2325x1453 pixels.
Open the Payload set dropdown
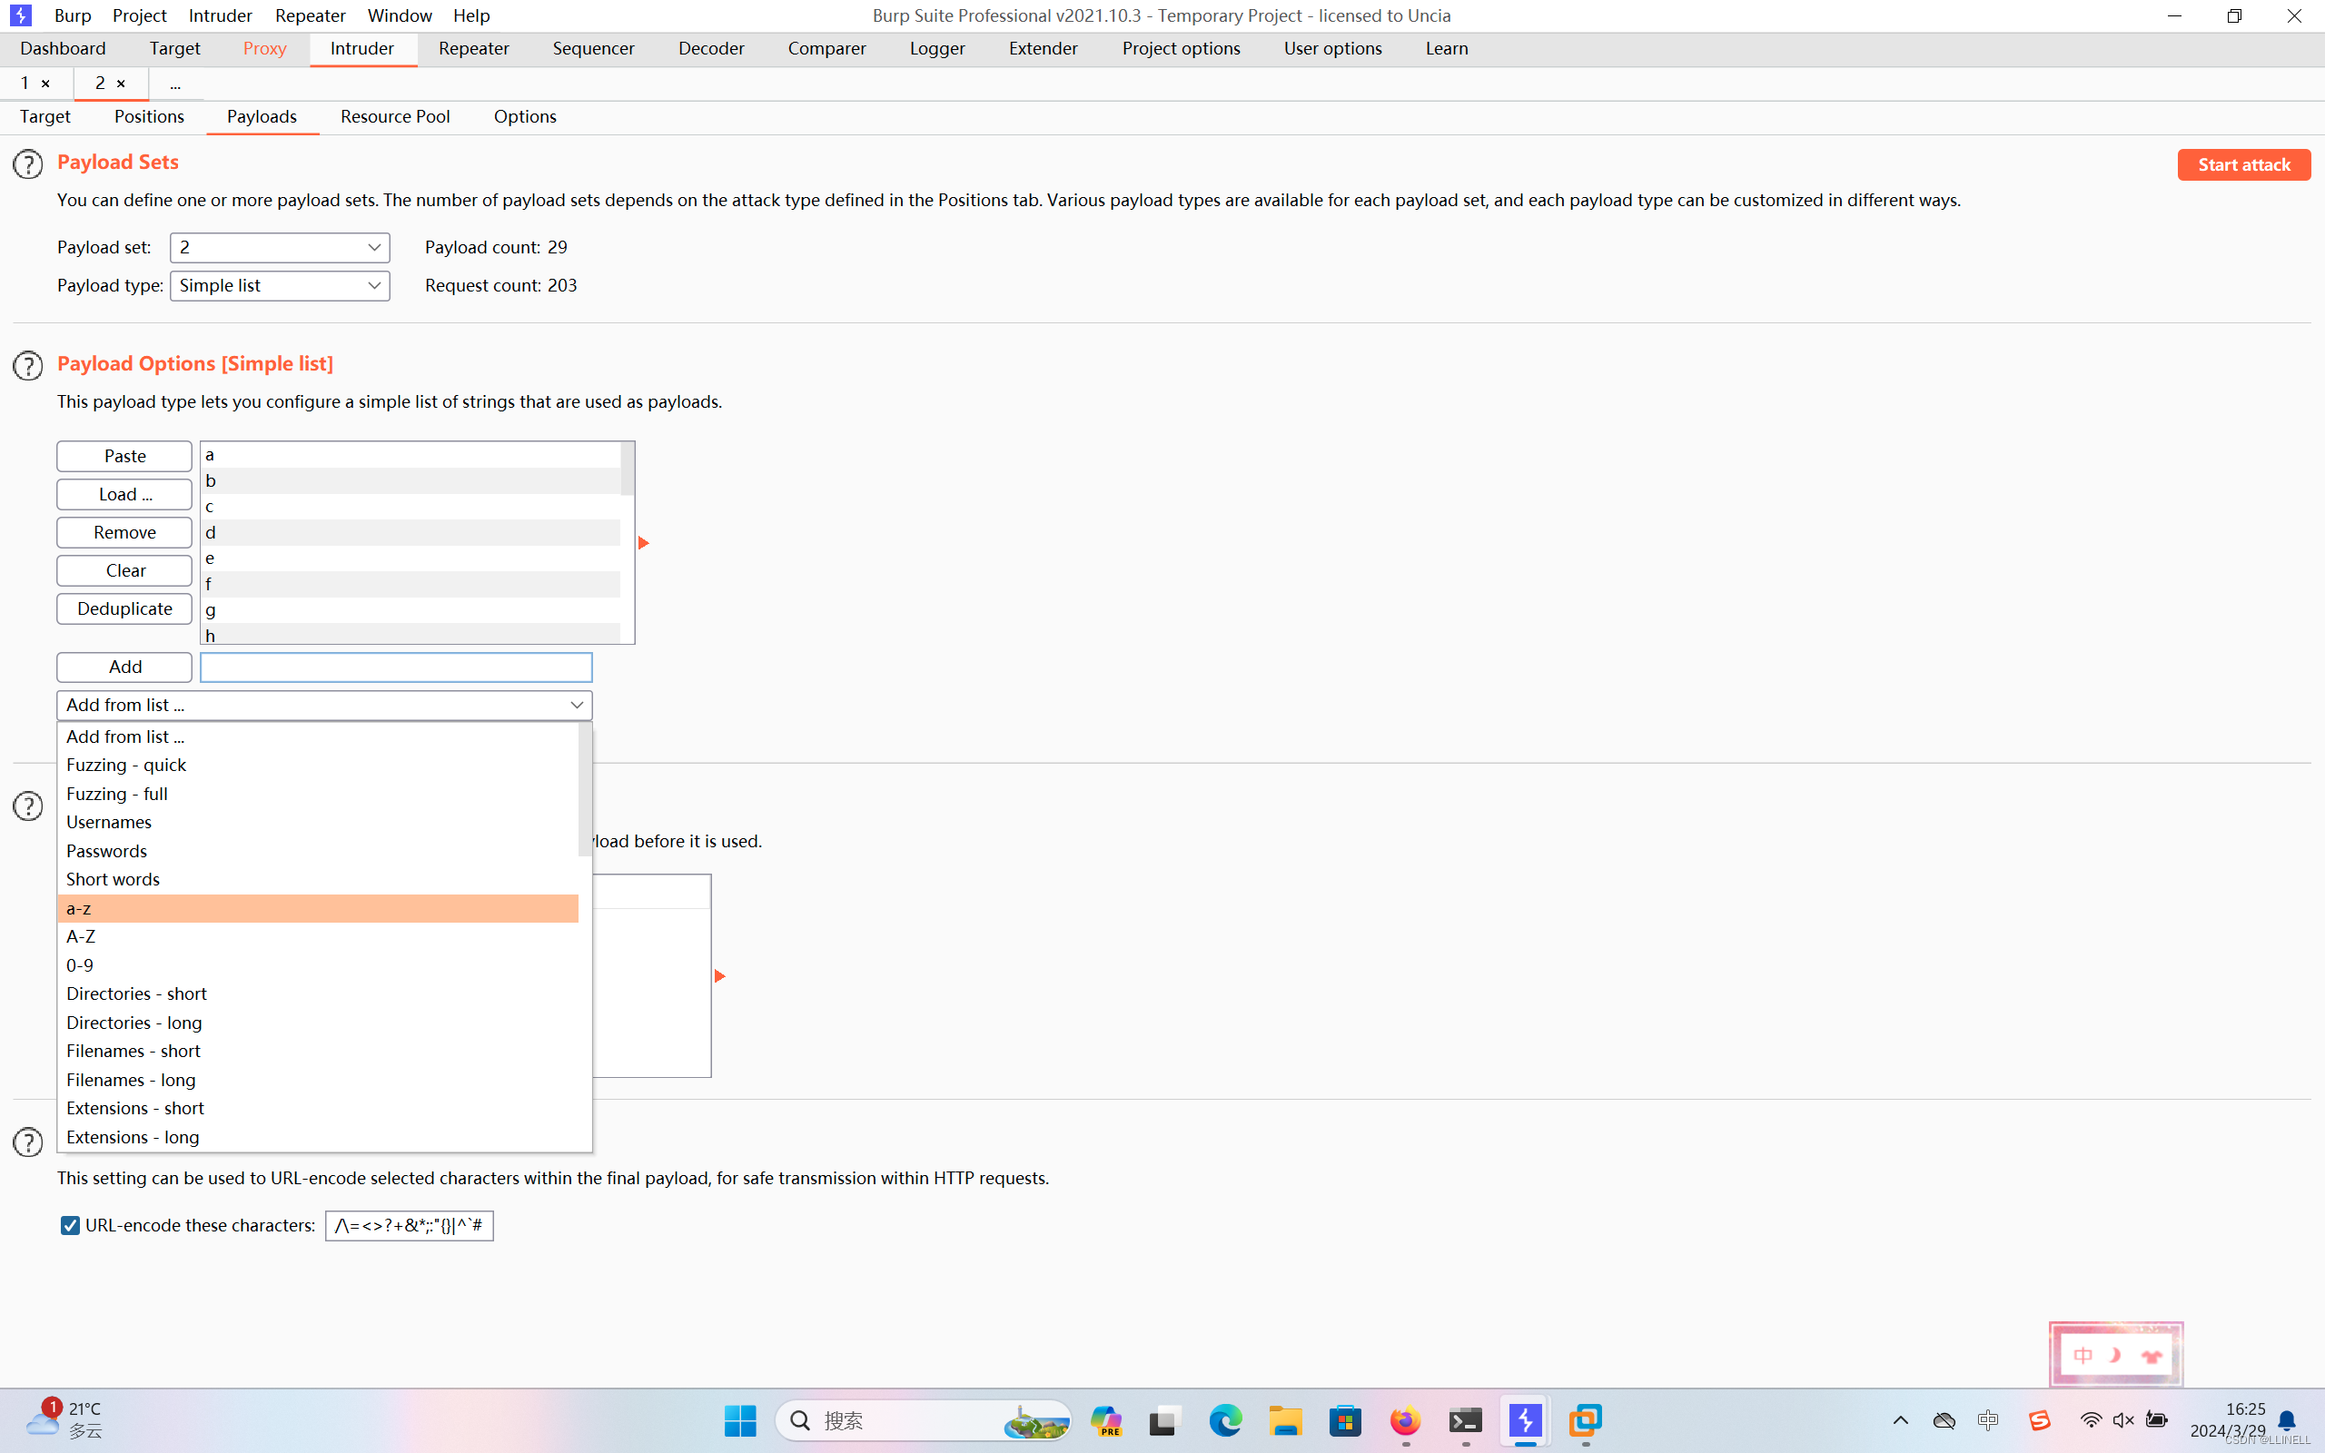coord(280,248)
